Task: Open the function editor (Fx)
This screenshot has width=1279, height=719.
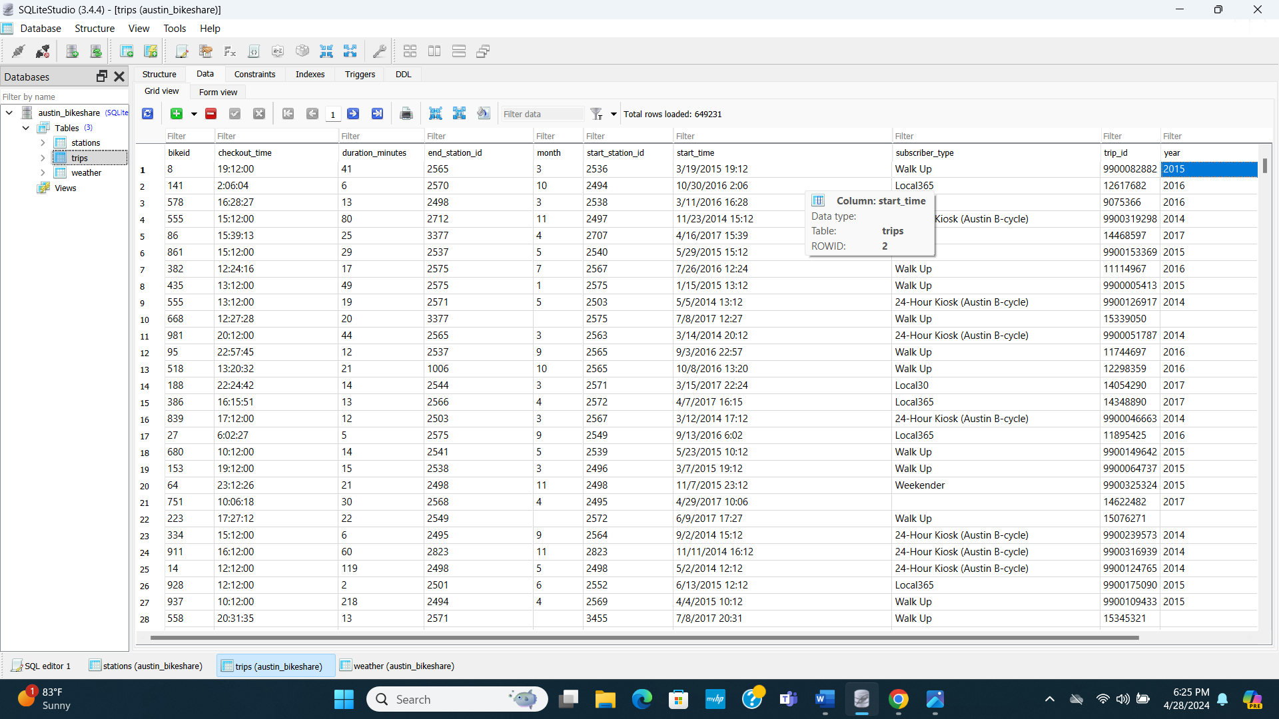Action: pyautogui.click(x=229, y=51)
